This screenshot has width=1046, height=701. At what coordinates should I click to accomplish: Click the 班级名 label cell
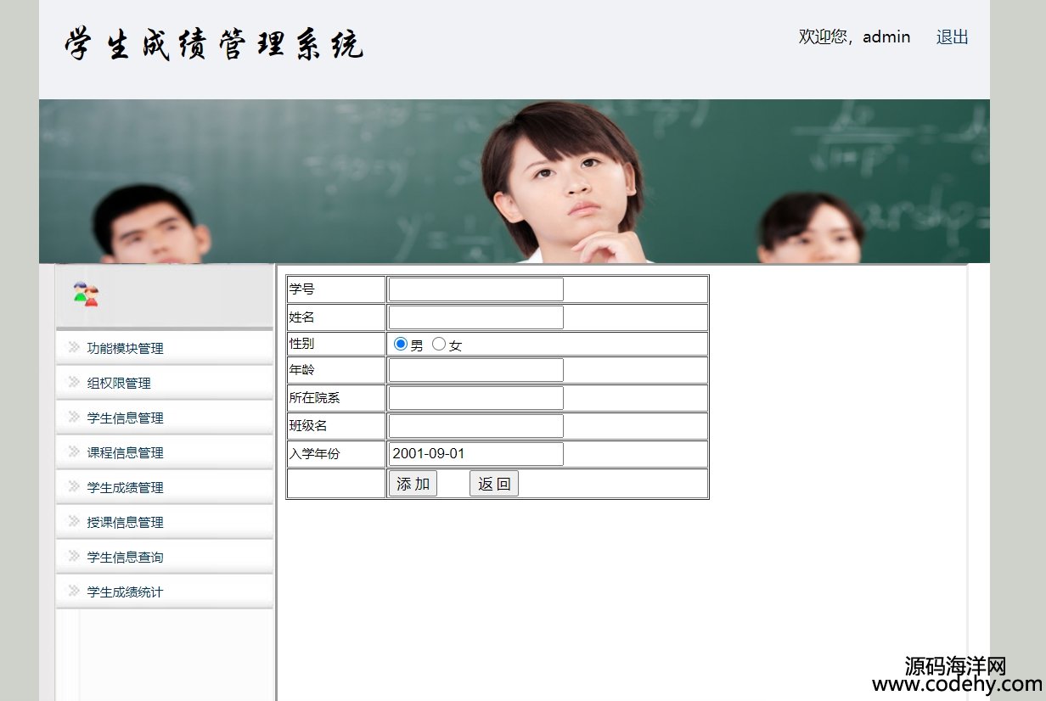click(336, 426)
